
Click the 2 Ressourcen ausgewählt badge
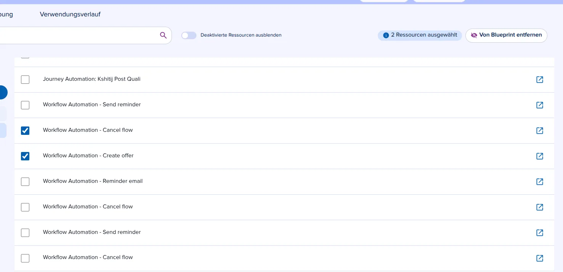[420, 35]
